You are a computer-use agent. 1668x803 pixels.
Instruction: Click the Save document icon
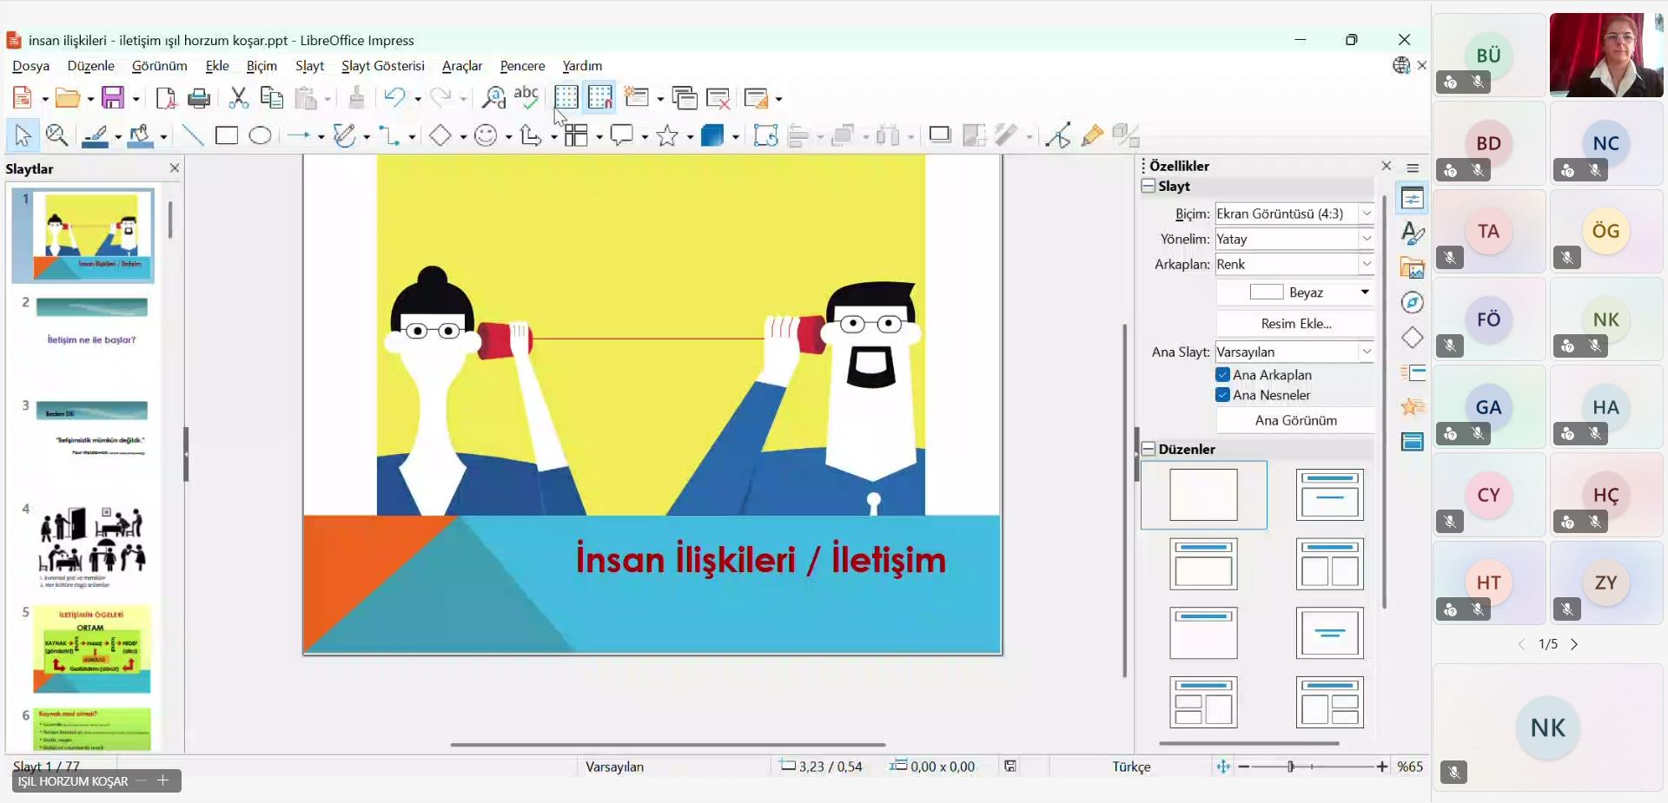click(113, 98)
